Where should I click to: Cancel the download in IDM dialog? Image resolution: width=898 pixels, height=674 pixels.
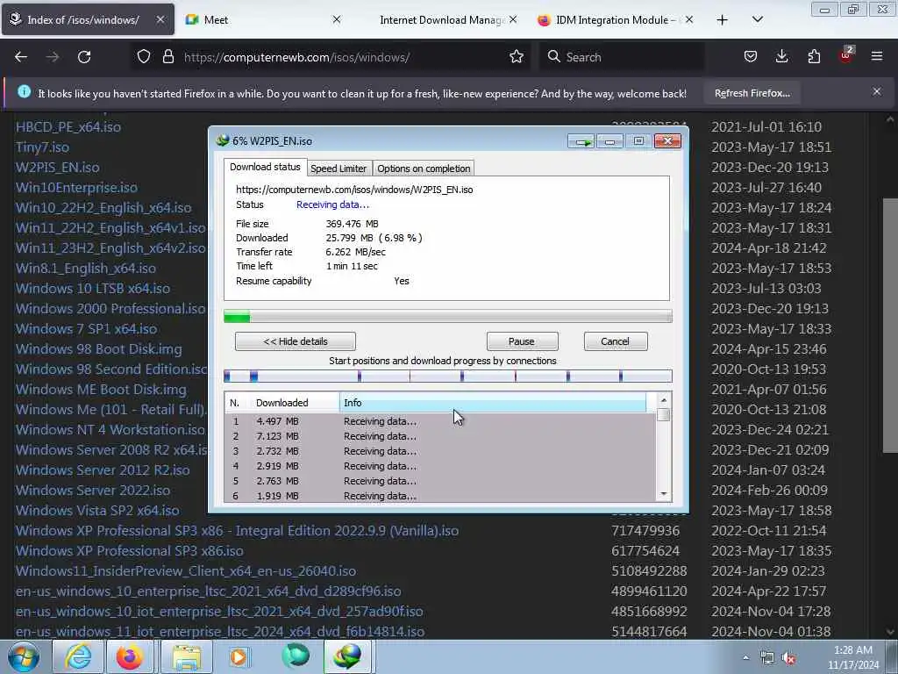pos(615,341)
